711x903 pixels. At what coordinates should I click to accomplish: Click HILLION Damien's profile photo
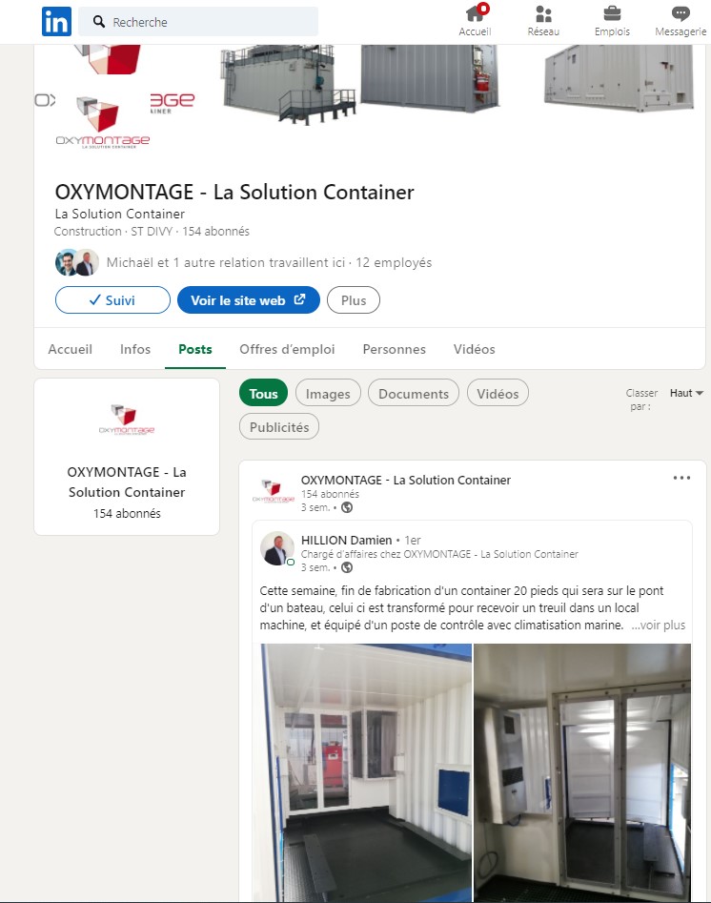pos(277,548)
